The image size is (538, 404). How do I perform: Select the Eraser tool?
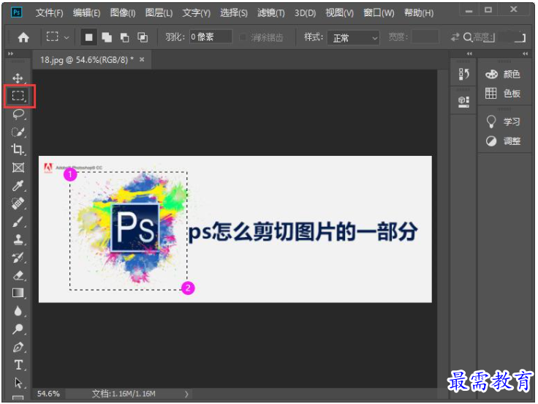pos(18,275)
